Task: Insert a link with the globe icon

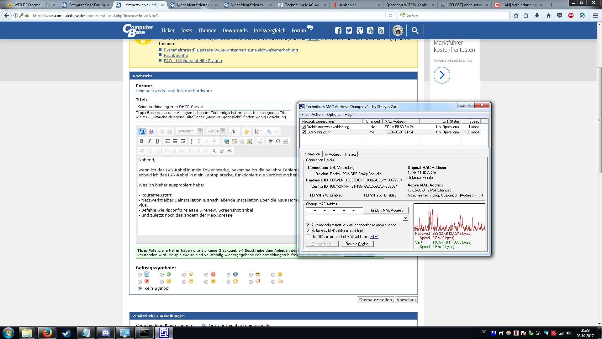Action: (x=226, y=141)
